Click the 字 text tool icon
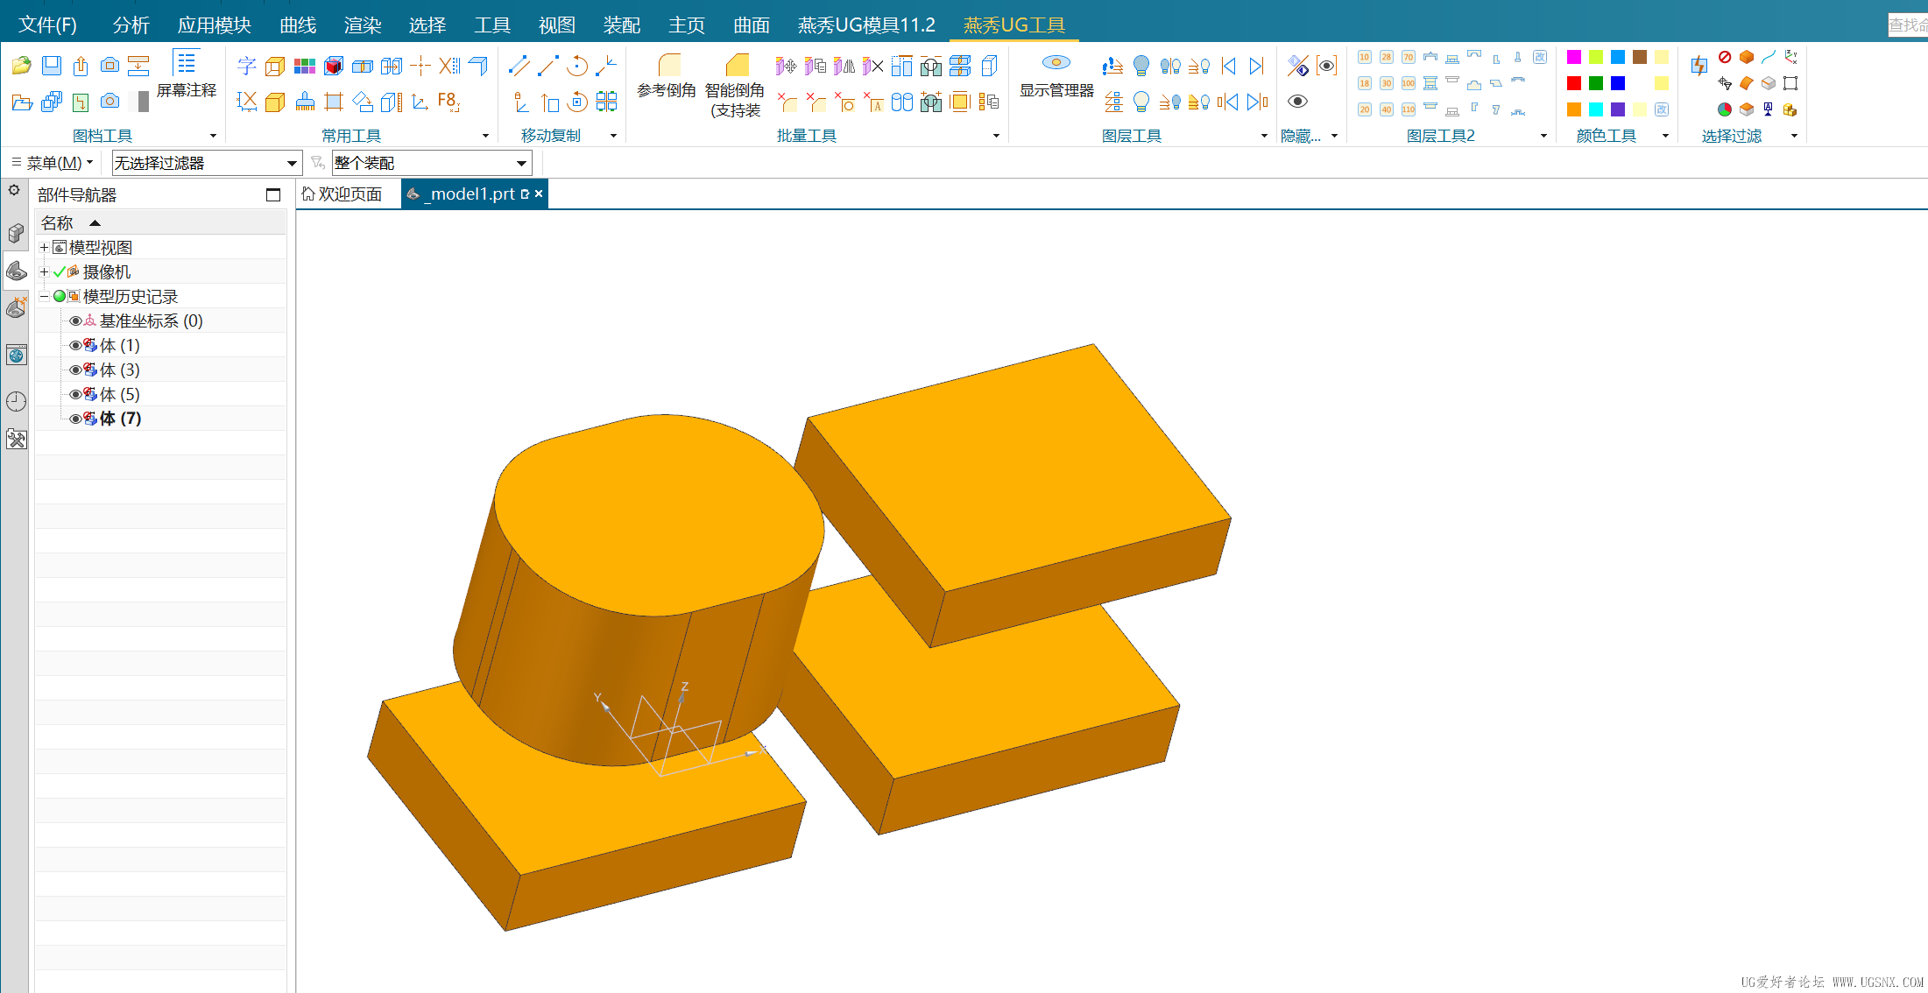Screen dimensions: 1928x993 click(x=246, y=66)
